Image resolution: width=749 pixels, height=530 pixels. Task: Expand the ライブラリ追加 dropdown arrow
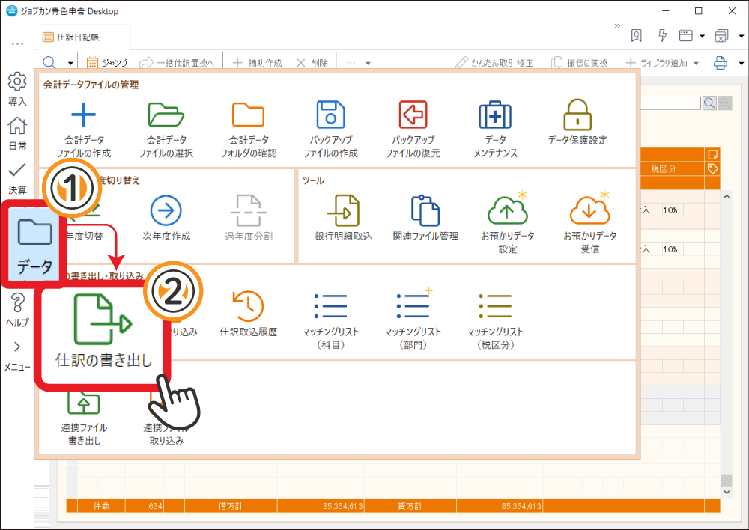[697, 64]
